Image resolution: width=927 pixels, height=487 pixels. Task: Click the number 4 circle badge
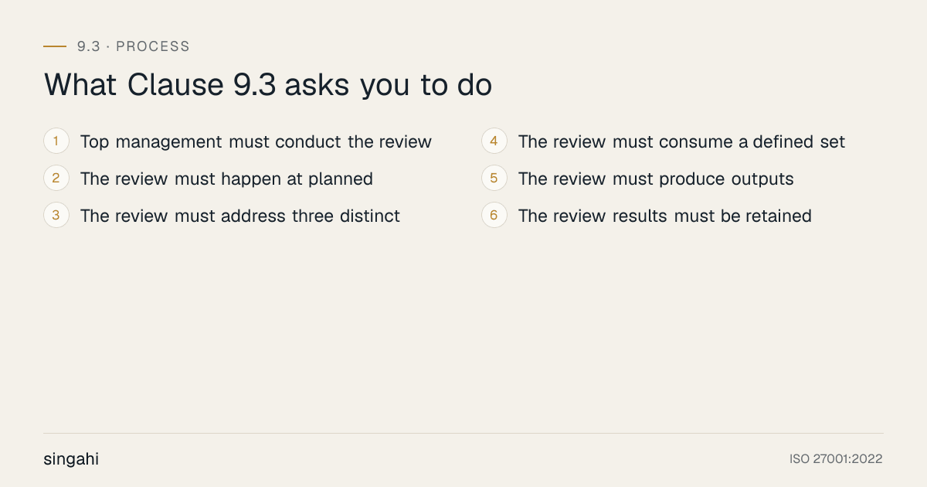(x=494, y=141)
